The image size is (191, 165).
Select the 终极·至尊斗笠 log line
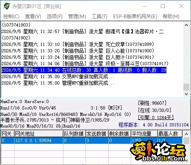tap(85, 64)
